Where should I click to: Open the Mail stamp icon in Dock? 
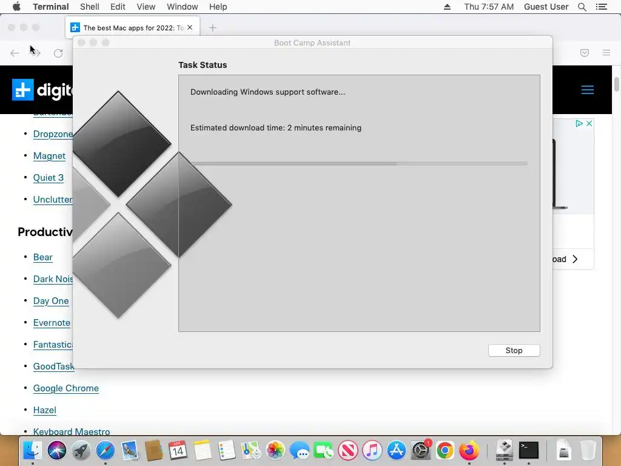coord(130,451)
